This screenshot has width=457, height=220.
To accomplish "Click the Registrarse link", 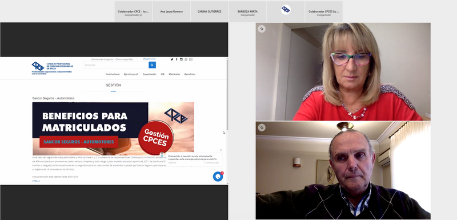I will pyautogui.click(x=149, y=59).
